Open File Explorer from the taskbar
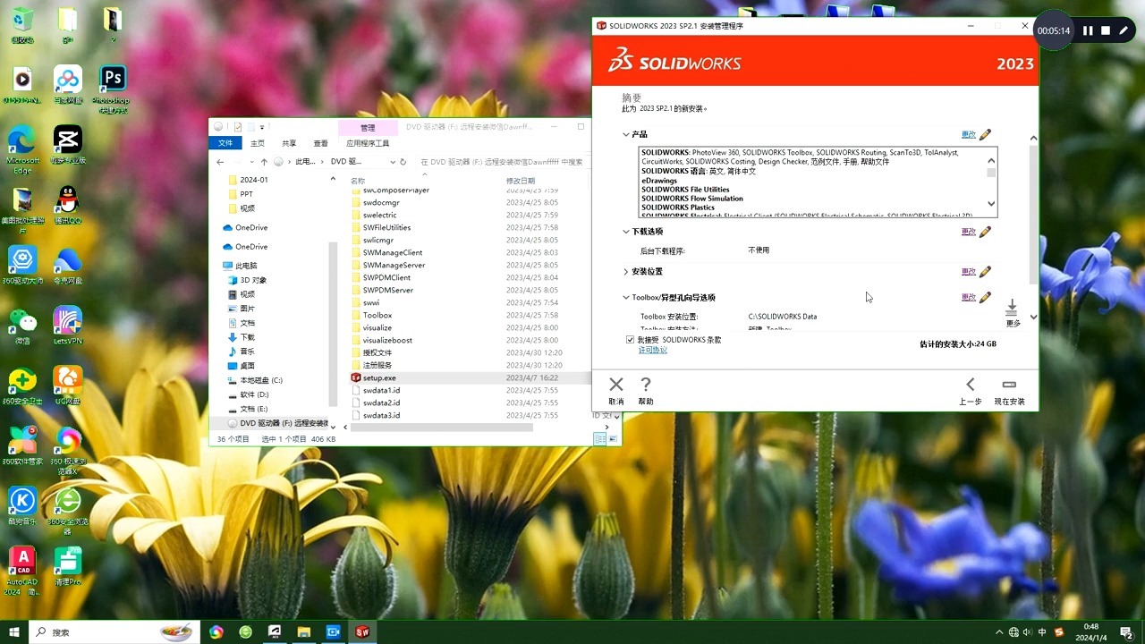Viewport: 1145px width, 644px height. click(303, 631)
